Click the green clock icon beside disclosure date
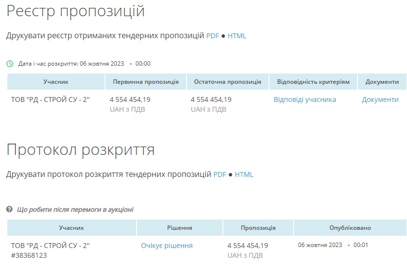This screenshot has height=272, width=407. (10, 64)
